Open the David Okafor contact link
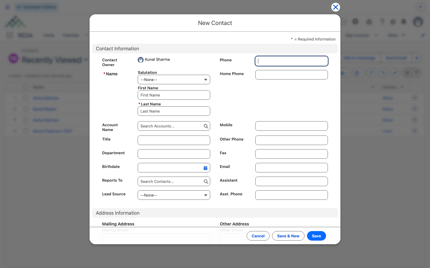430x268 pixels. [x=44, y=109]
